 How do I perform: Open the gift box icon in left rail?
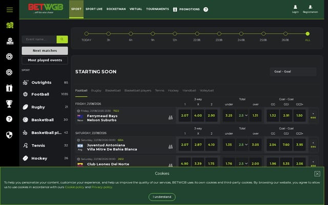click(x=9, y=88)
